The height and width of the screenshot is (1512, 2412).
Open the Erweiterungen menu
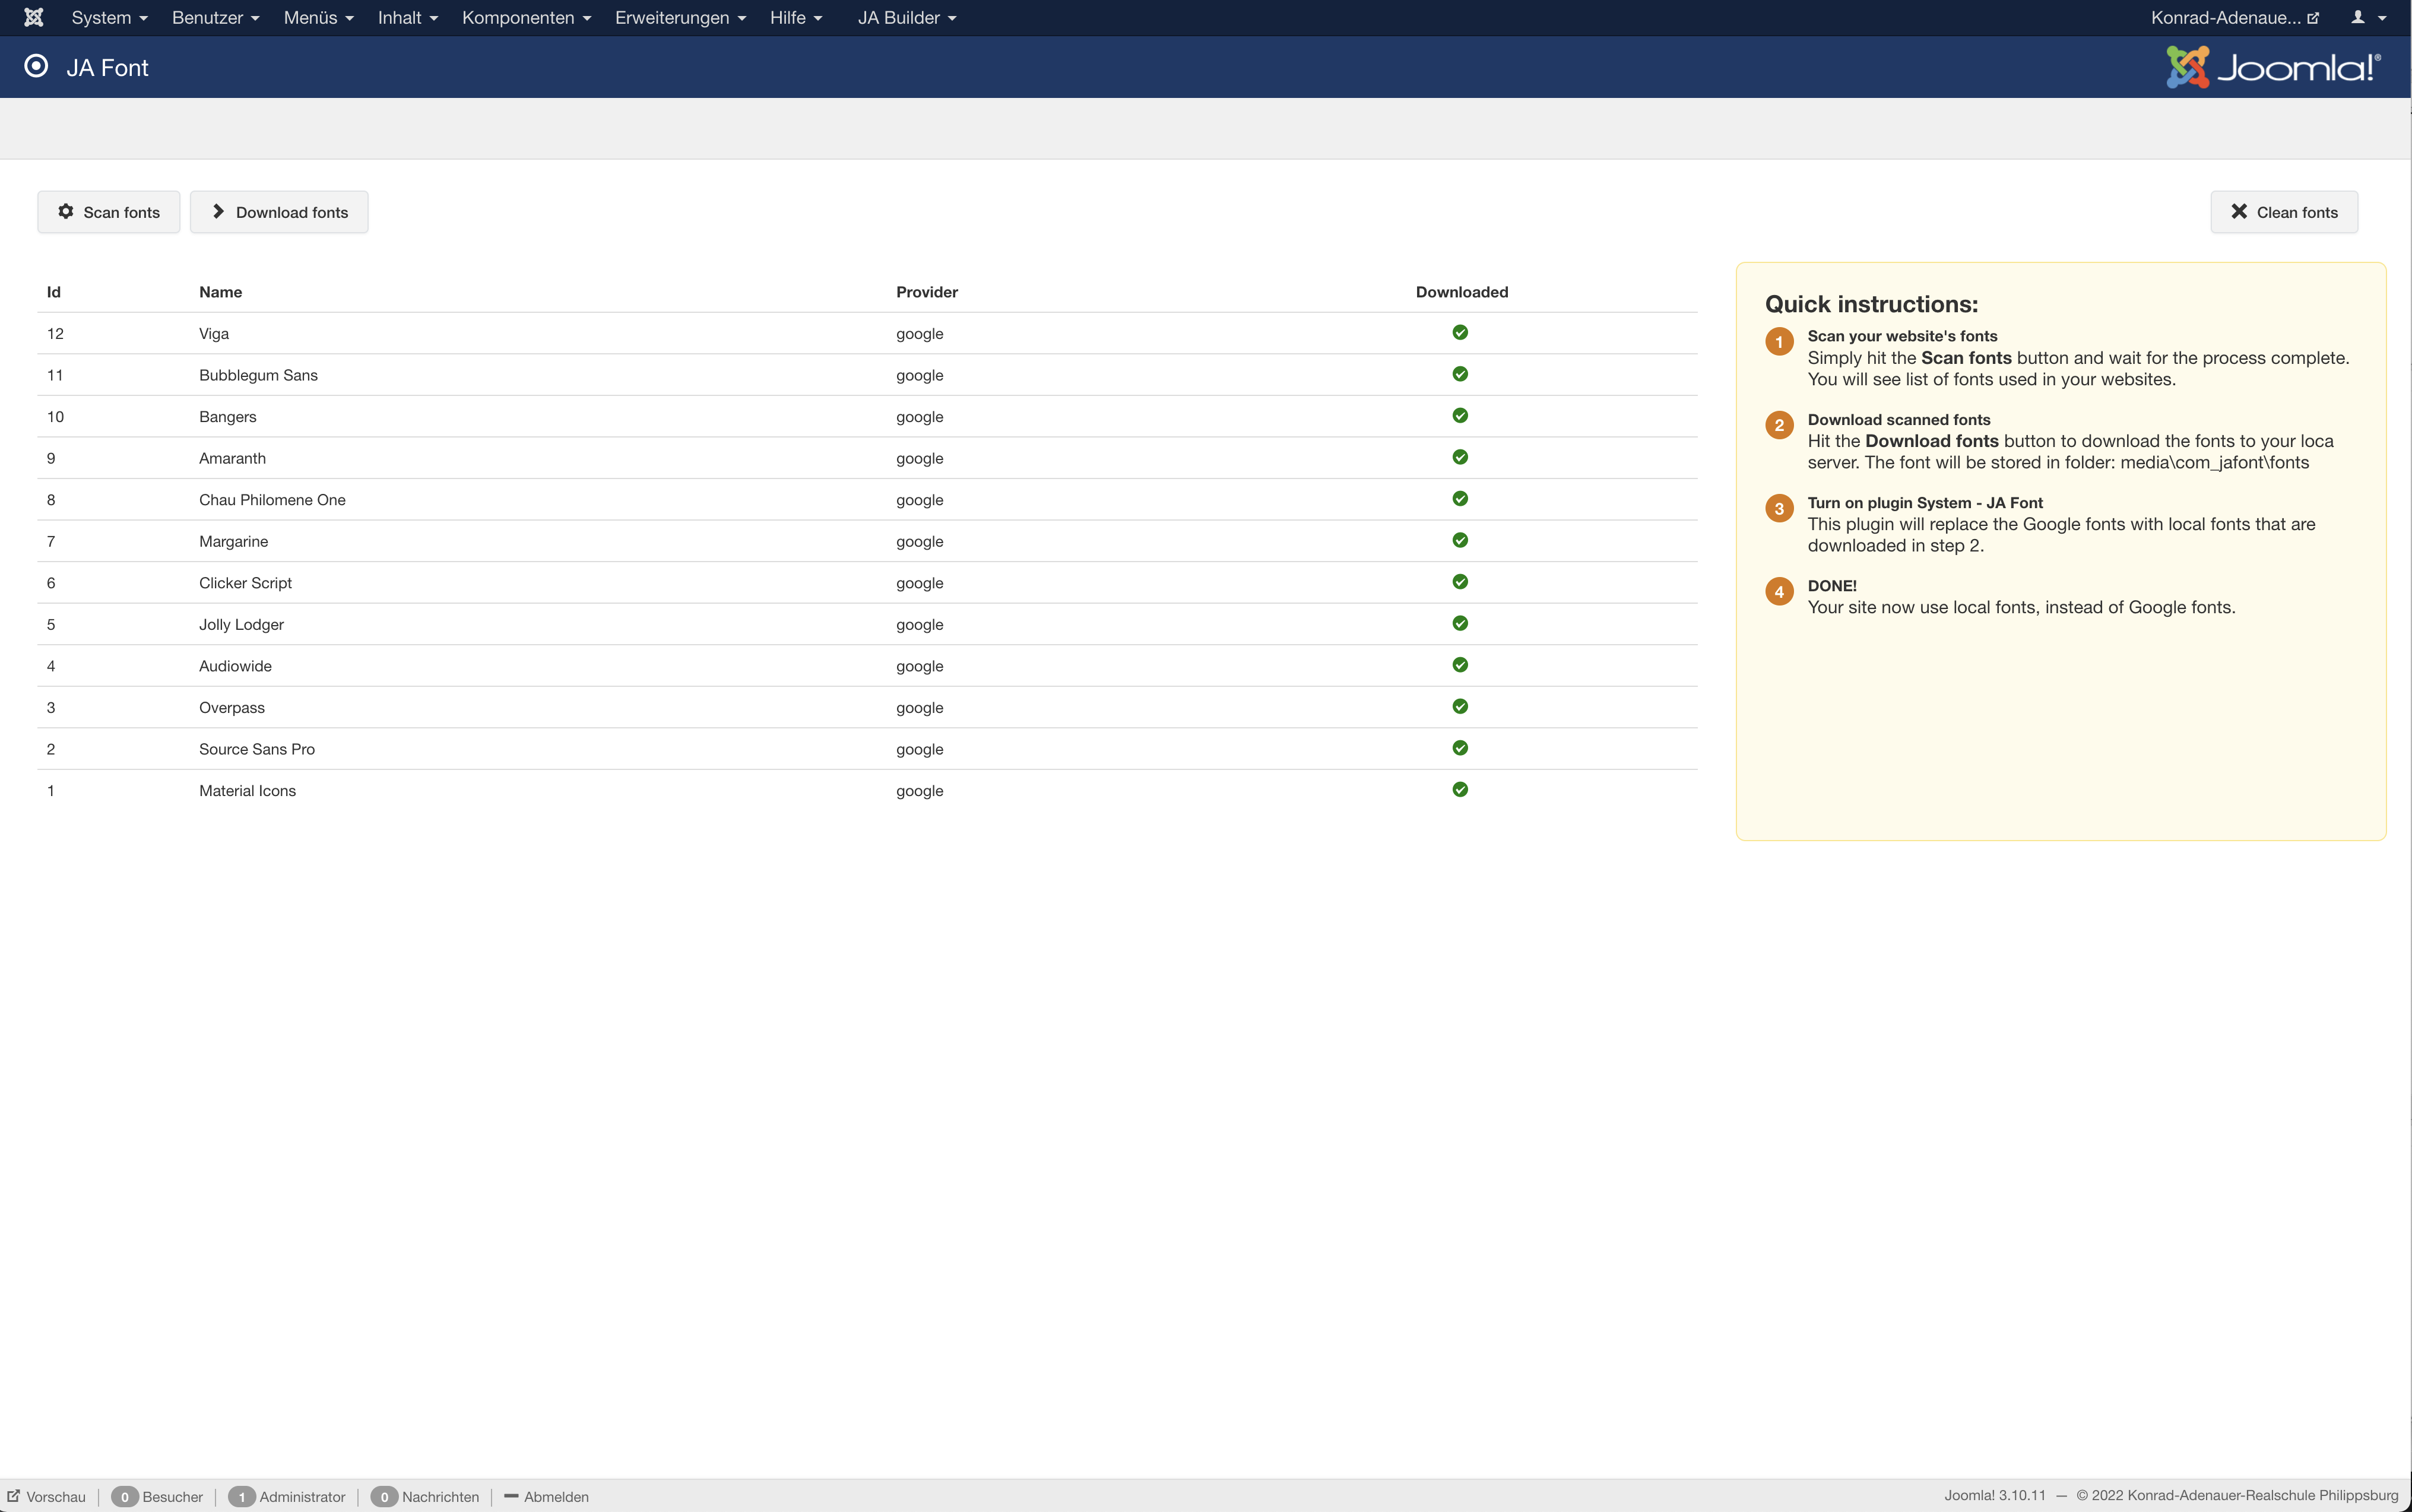(680, 17)
